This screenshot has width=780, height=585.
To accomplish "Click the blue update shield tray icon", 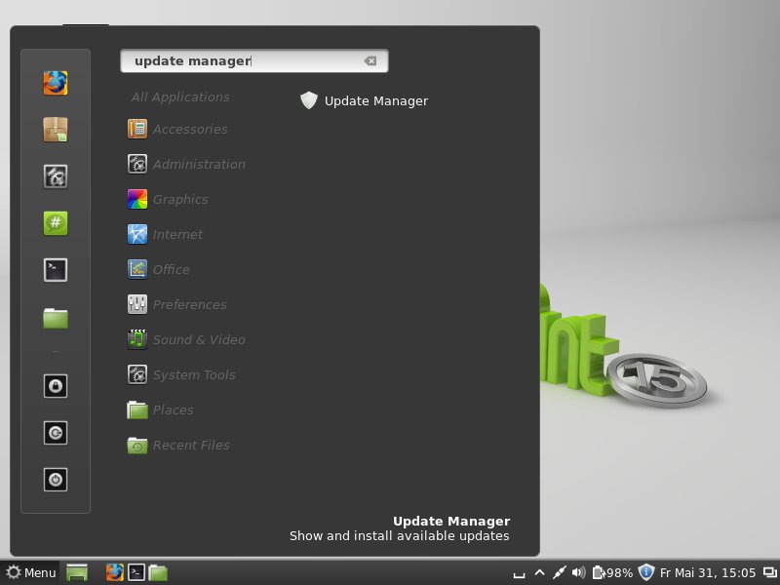I will pos(645,572).
